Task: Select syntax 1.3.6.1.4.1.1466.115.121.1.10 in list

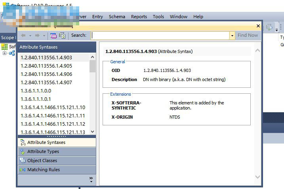Action: pyautogui.click(x=53, y=108)
